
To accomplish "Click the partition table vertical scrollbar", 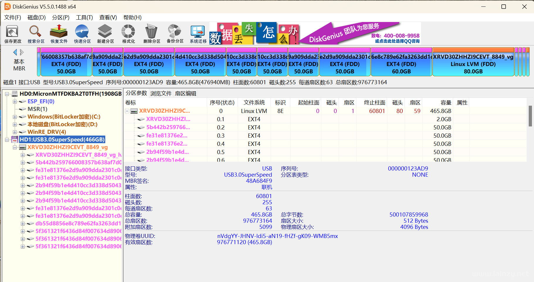I will (530, 116).
